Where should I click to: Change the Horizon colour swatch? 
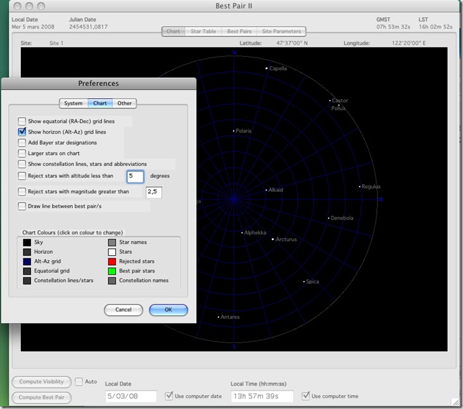pos(27,252)
